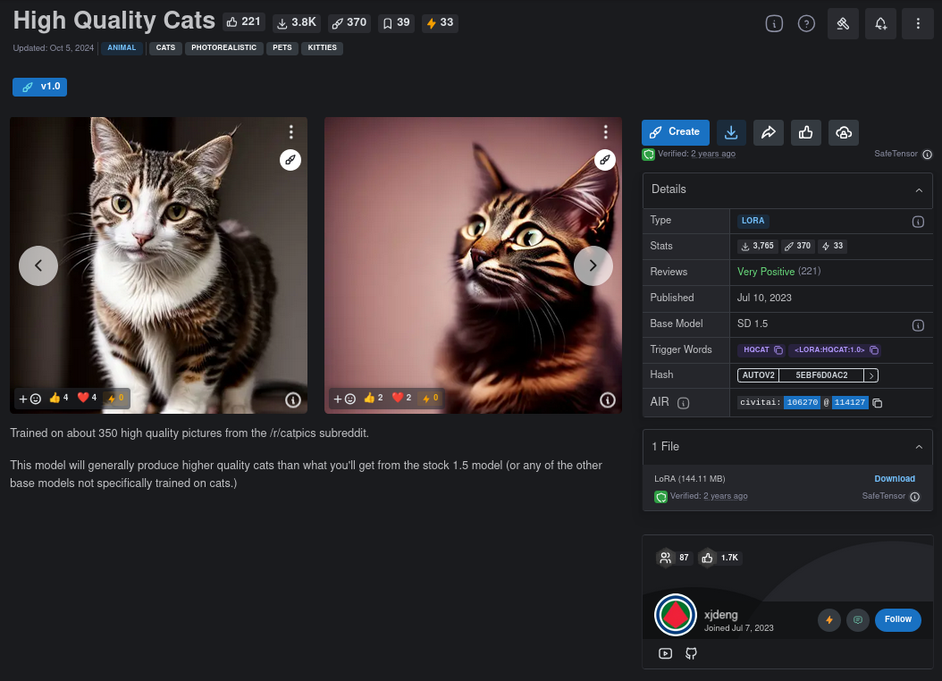The image size is (942, 681).
Task: Go to previous image with left arrow
Action: click(x=38, y=265)
